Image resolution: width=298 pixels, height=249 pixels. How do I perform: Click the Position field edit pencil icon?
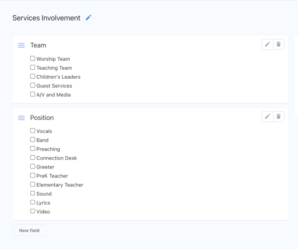tap(267, 117)
